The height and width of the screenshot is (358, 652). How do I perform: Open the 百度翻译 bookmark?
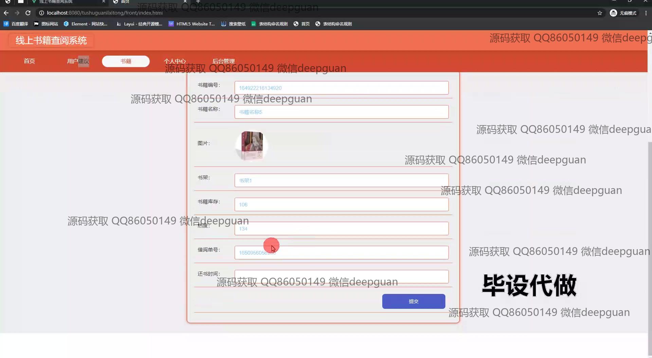[16, 24]
